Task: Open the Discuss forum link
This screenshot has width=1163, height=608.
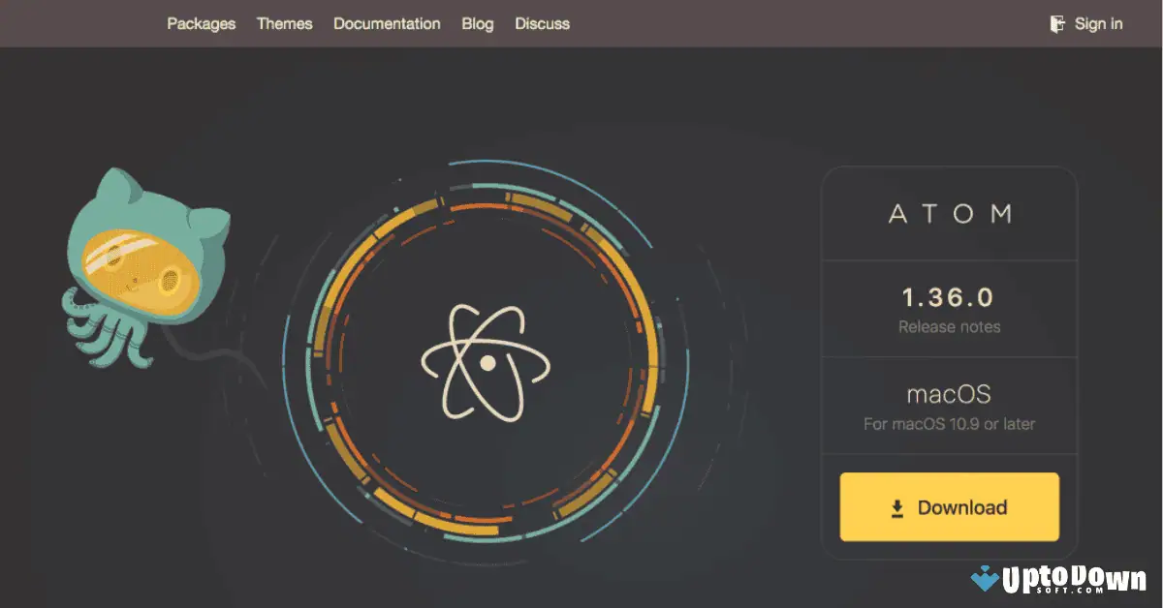Action: [542, 23]
